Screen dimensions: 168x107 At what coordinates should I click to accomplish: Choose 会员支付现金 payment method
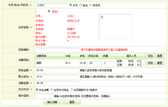click(x=52, y=90)
